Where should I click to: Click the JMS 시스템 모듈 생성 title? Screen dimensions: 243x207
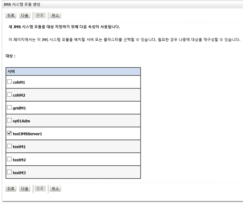coord(22,4)
